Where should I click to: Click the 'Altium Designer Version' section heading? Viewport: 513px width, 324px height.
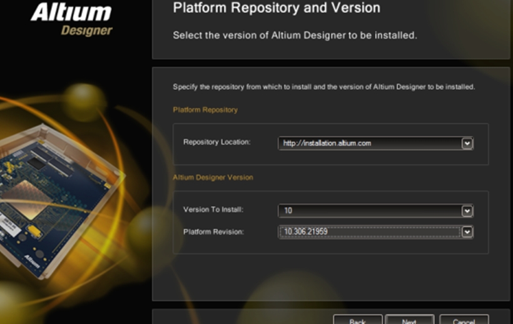click(213, 177)
